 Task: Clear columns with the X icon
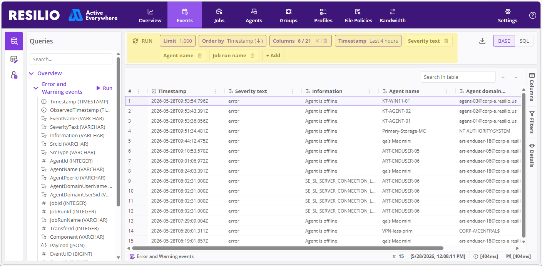coord(317,41)
